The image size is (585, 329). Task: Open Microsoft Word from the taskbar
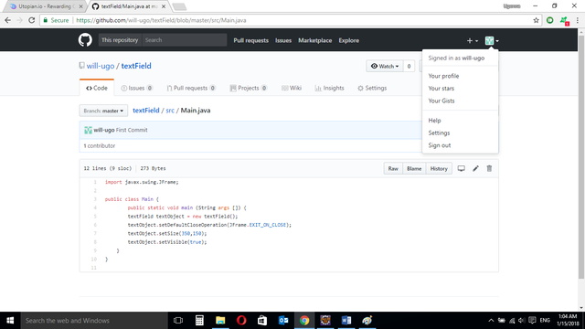tap(346, 321)
